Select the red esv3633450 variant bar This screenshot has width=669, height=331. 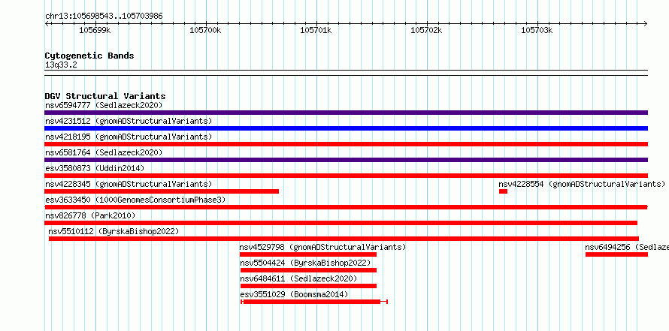click(x=346, y=207)
